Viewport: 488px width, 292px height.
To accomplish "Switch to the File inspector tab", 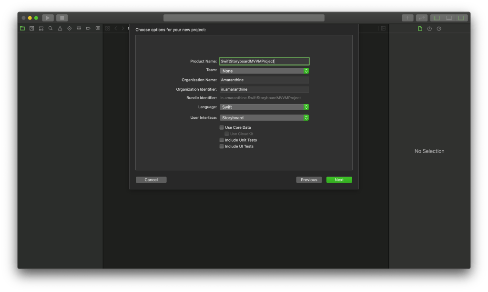I will pos(420,29).
